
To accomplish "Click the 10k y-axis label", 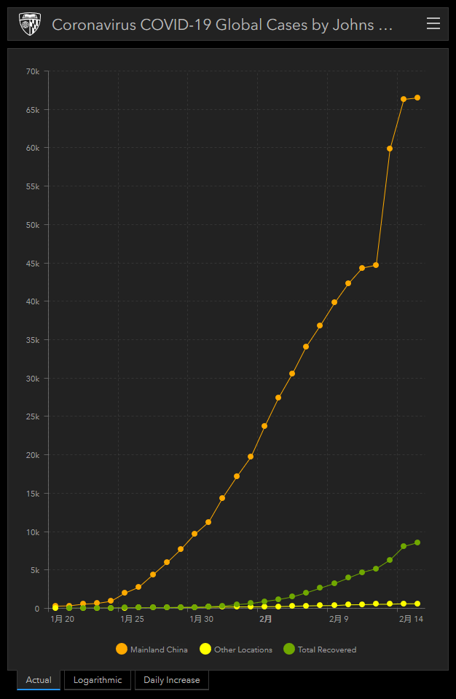I will click(33, 532).
